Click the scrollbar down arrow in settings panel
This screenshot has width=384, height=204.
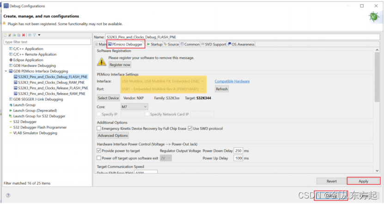click(x=377, y=171)
